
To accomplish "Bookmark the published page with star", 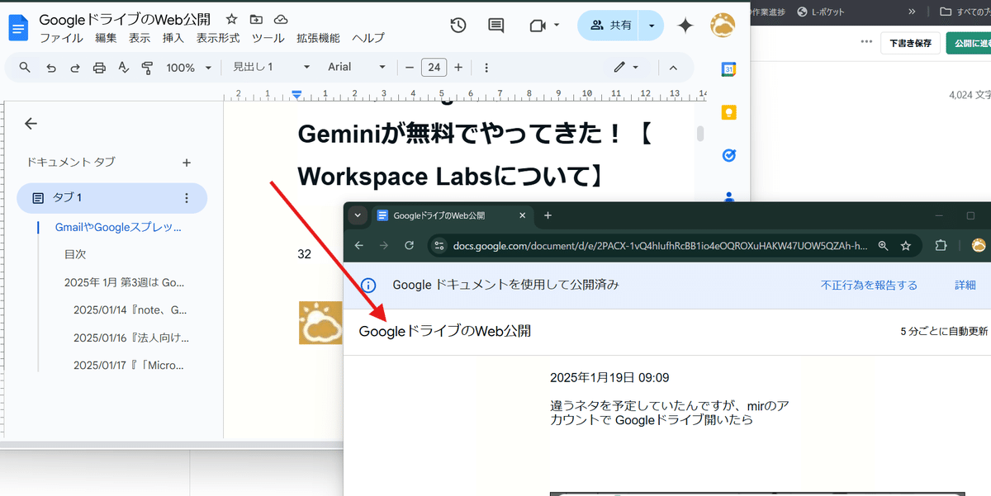I will [906, 245].
